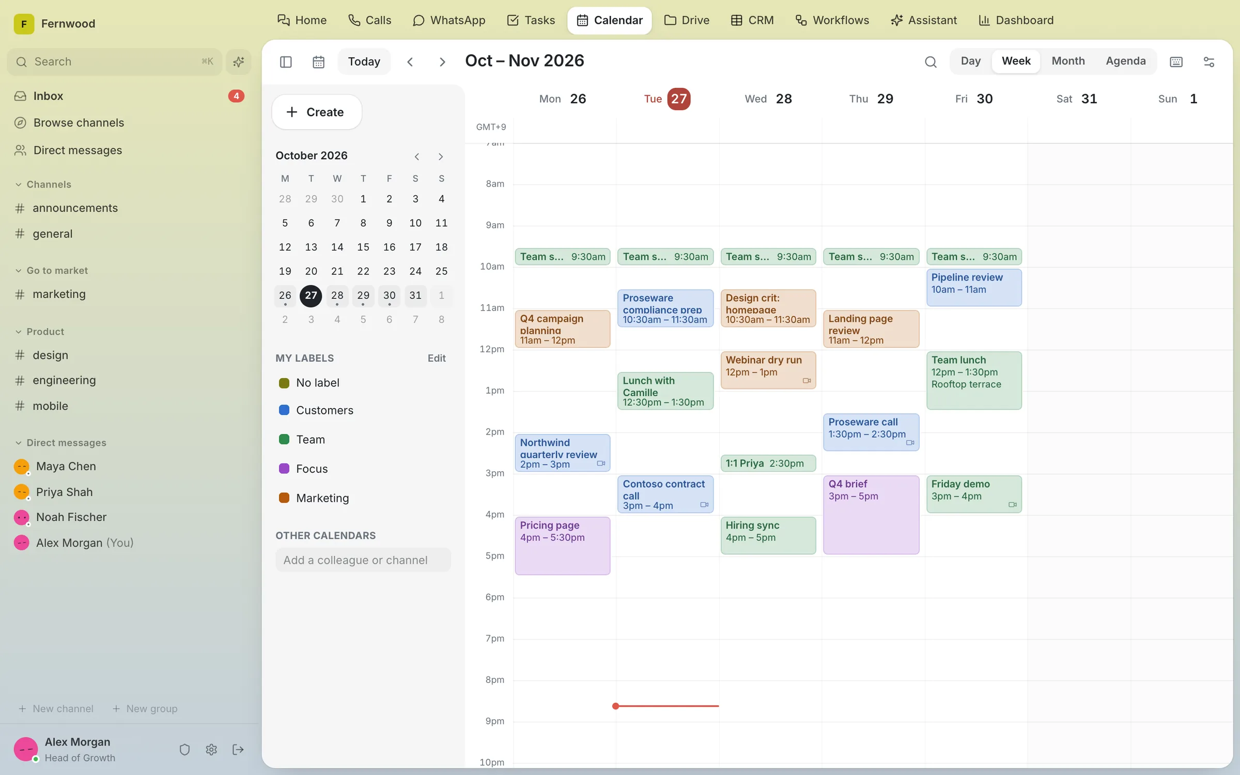Focus the Add a colleague or channel field
1240x775 pixels.
pyautogui.click(x=363, y=560)
